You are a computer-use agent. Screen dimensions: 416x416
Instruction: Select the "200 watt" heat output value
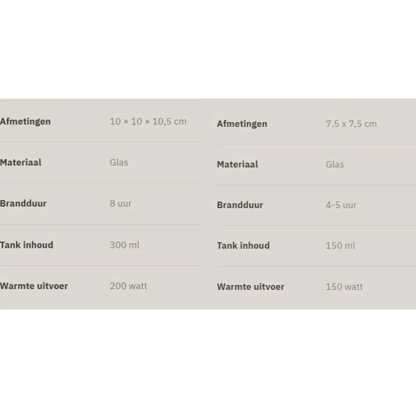128,286
